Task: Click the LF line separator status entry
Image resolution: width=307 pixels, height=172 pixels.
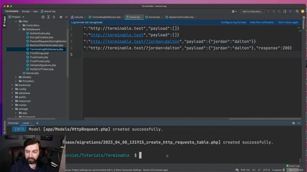Action: click(x=259, y=170)
